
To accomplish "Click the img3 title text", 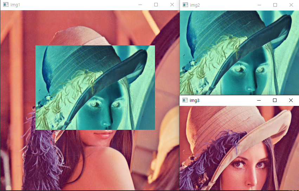I will 195,101.
